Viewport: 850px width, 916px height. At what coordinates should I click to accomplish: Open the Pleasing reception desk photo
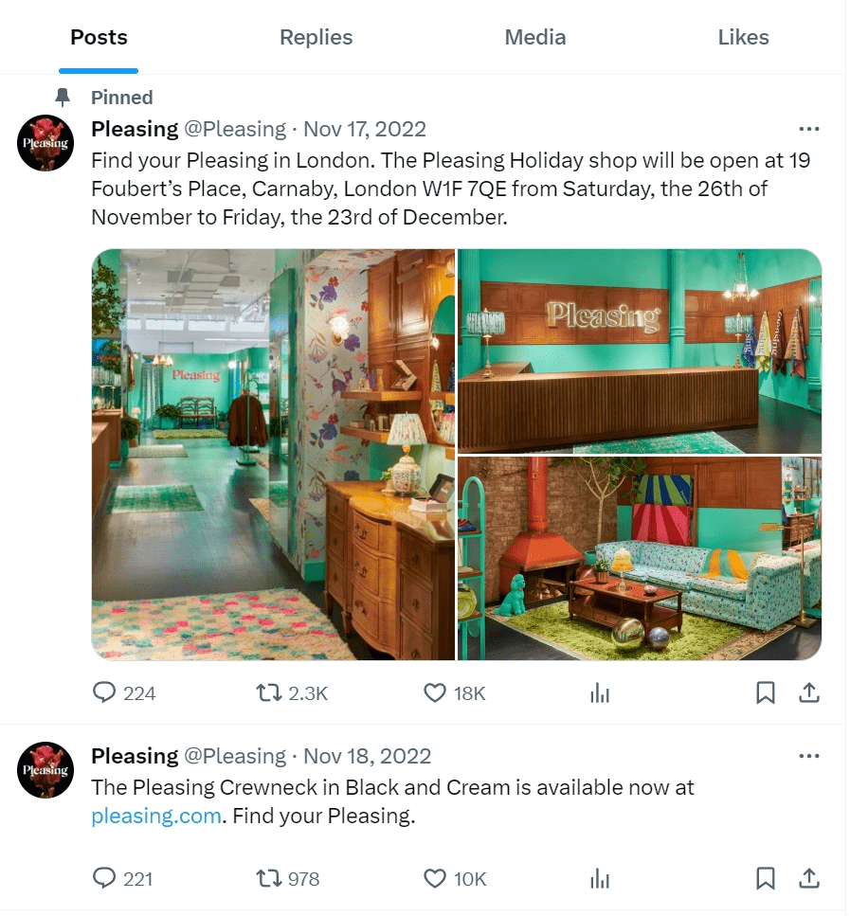point(640,351)
